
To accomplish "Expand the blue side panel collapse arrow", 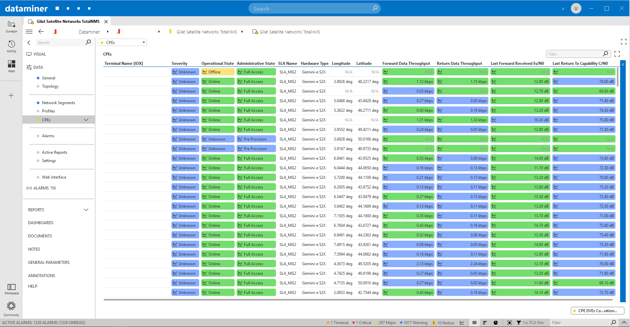I will pyautogui.click(x=623, y=64).
